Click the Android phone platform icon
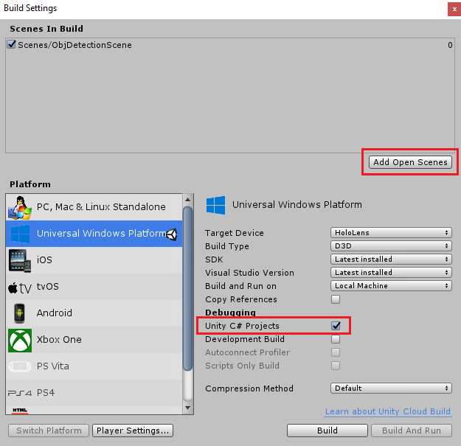The height and width of the screenshot is (446, 461). coord(20,313)
